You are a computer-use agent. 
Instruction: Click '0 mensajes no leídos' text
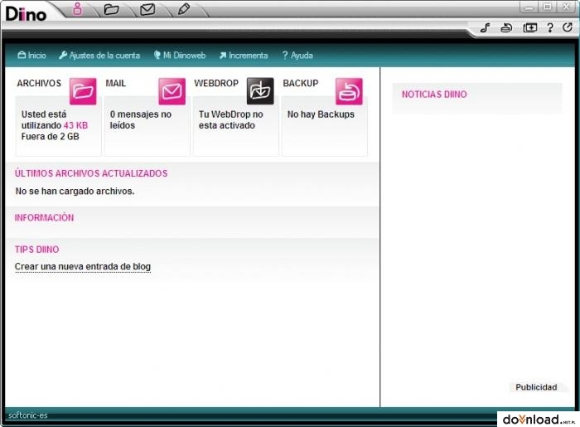tap(141, 120)
